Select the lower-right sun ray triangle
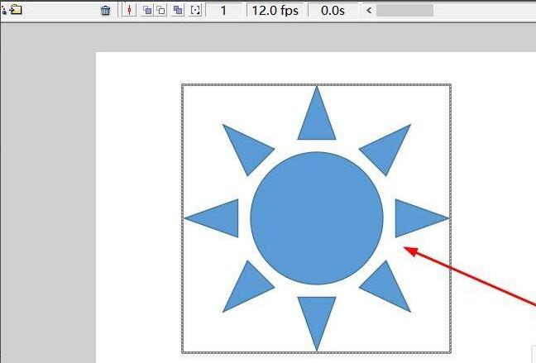 pos(385,287)
